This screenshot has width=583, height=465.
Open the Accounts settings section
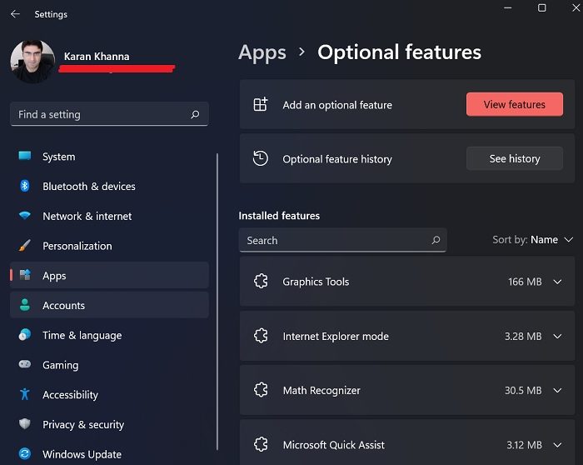(x=63, y=306)
